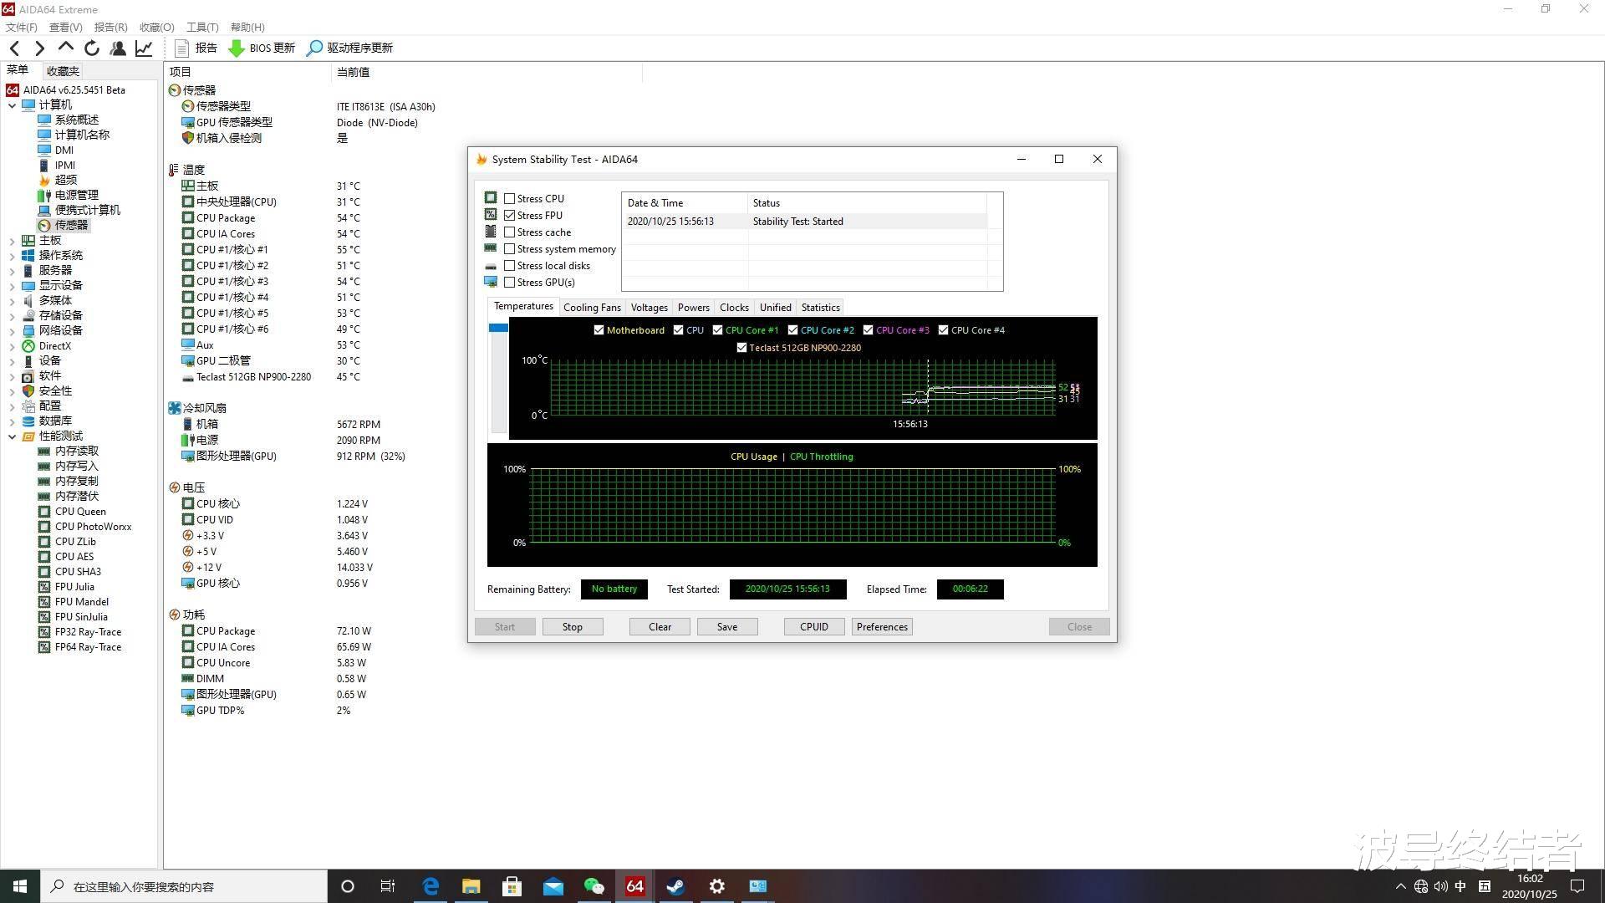Enable Stress cache checkbox
Image resolution: width=1605 pixels, height=903 pixels.
(509, 232)
